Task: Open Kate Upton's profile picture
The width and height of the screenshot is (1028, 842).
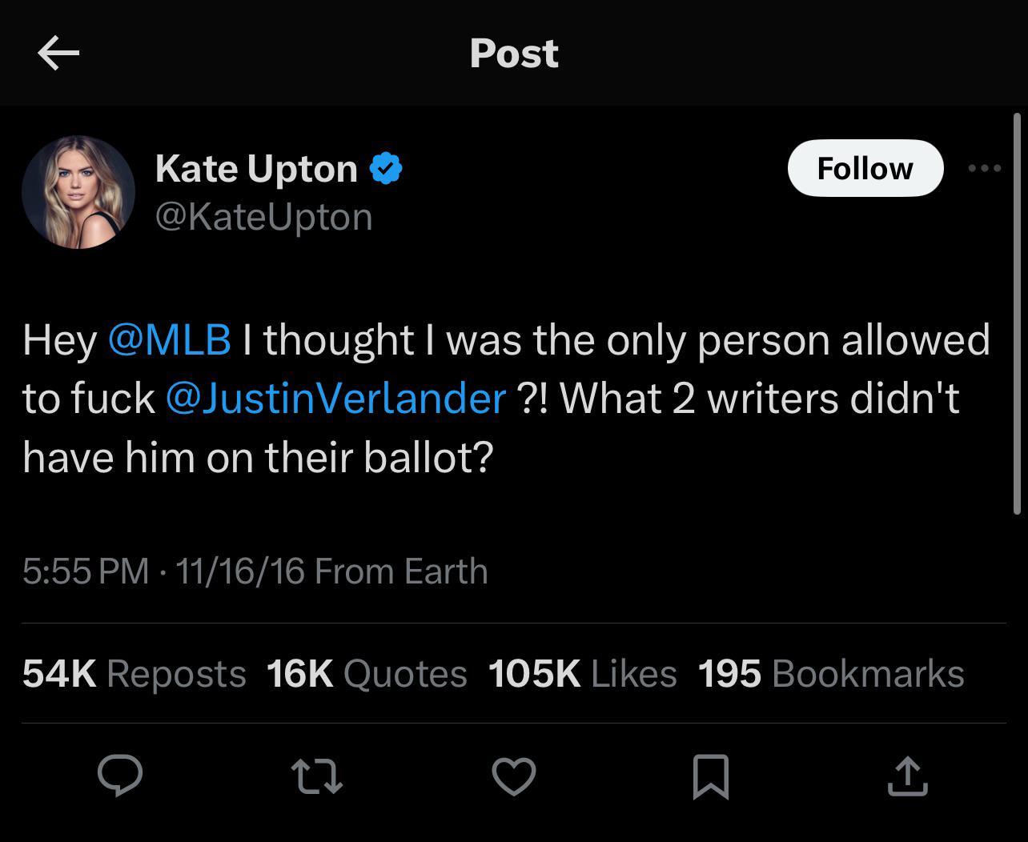Action: pos(78,192)
